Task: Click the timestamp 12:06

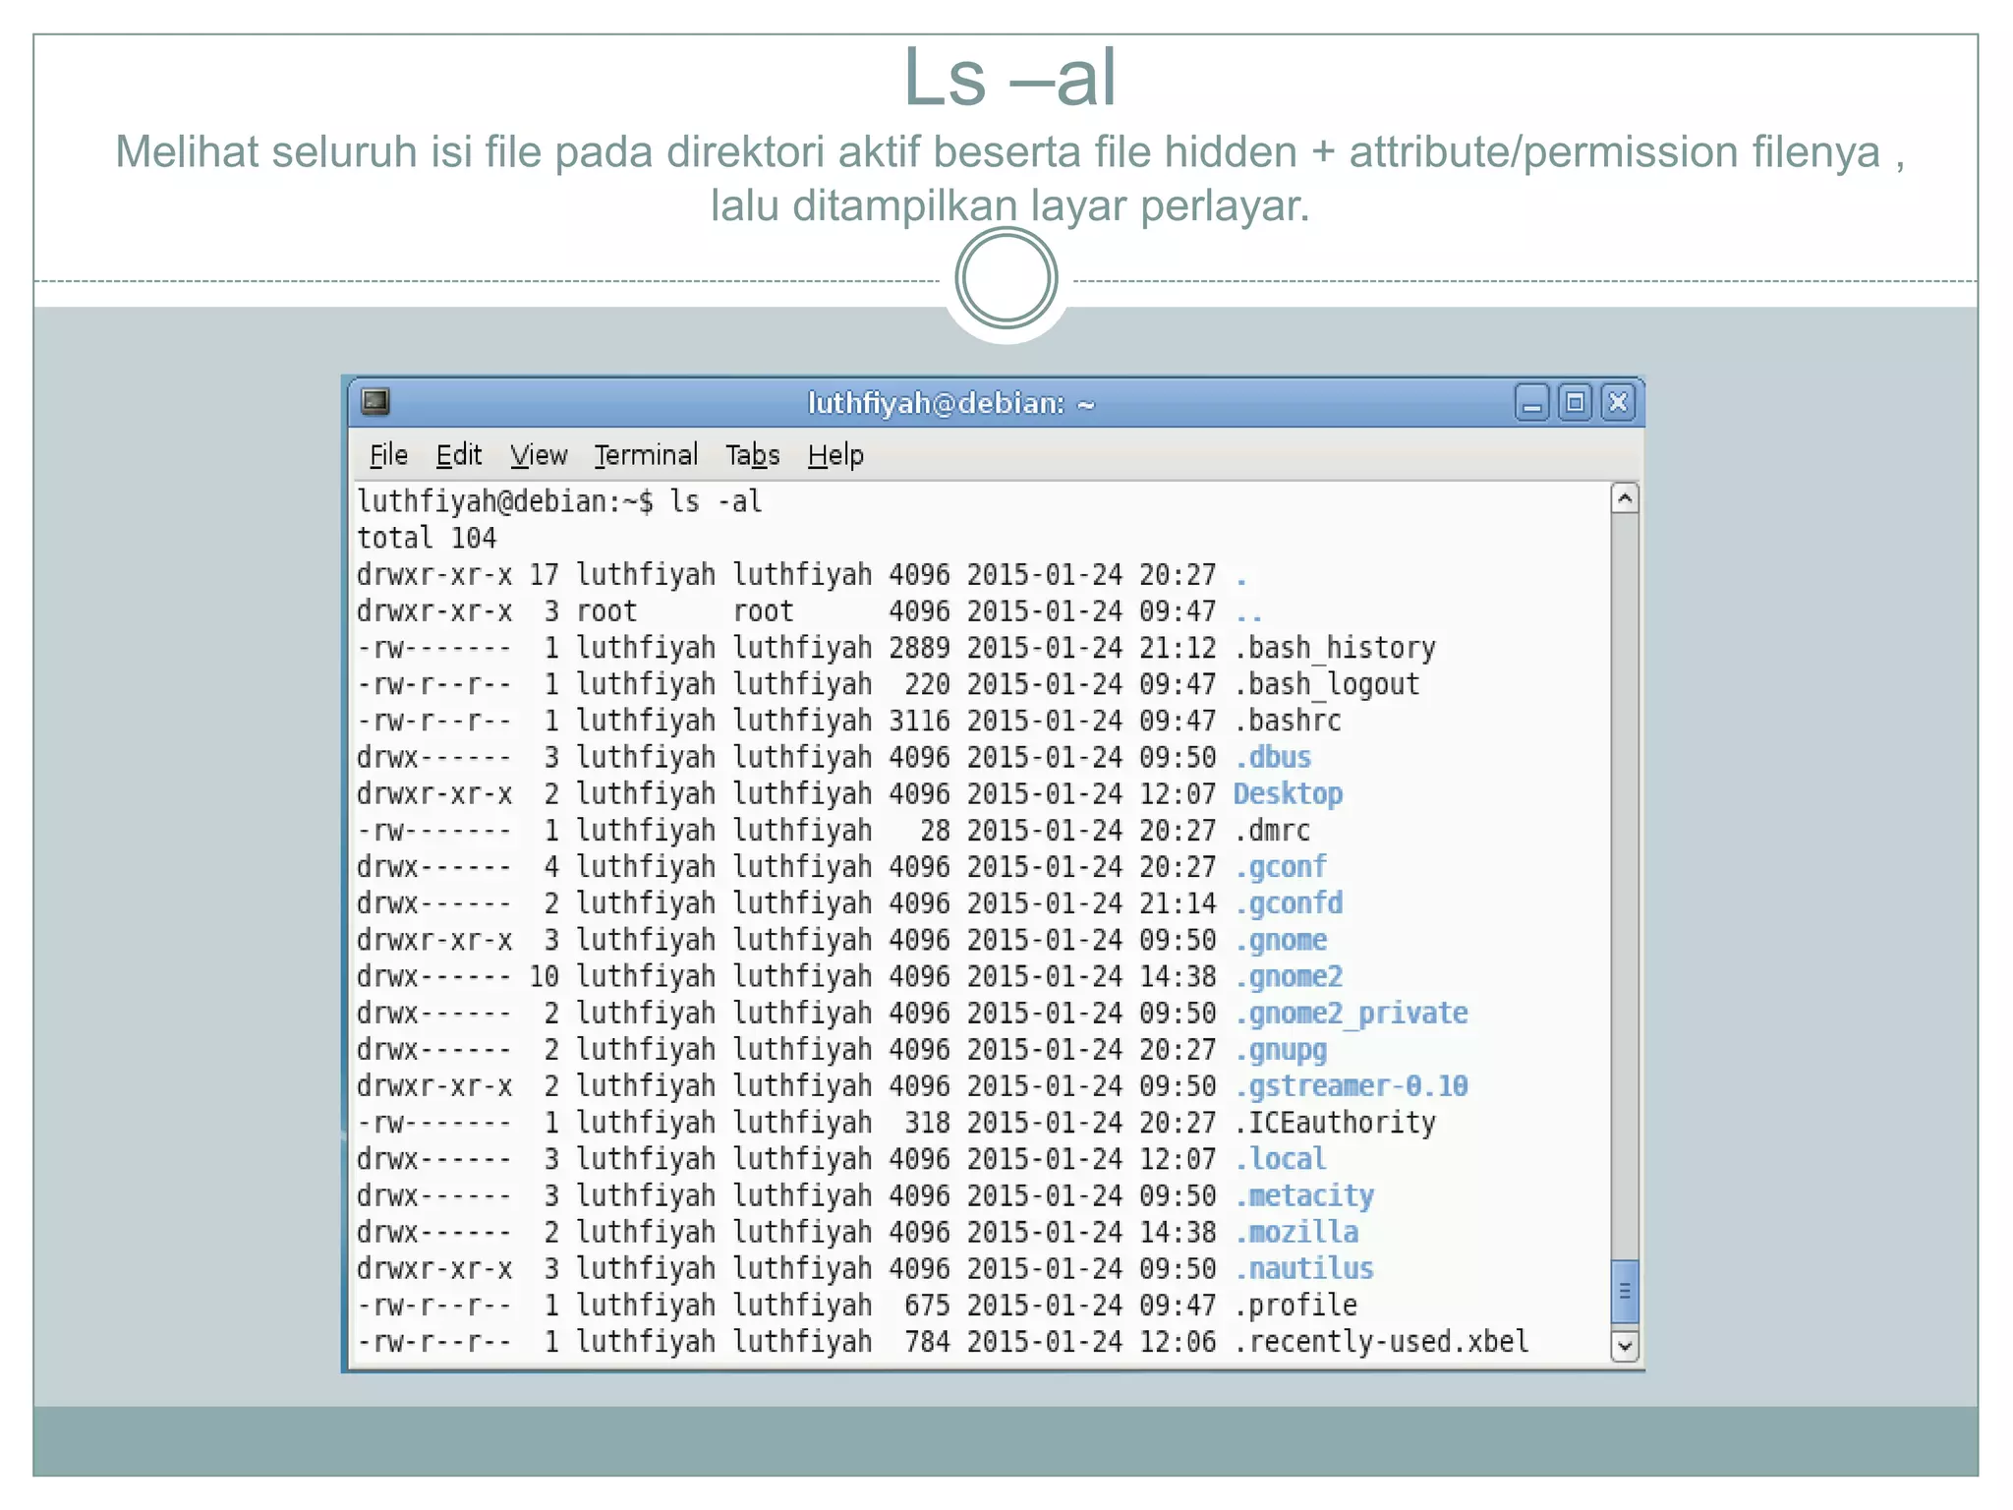Action: point(1178,1342)
